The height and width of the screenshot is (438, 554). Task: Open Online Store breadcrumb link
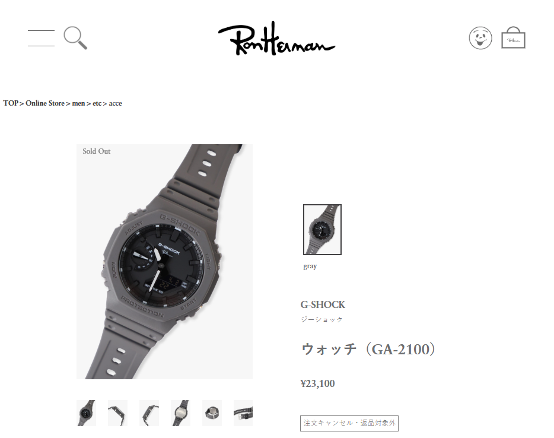click(x=45, y=103)
